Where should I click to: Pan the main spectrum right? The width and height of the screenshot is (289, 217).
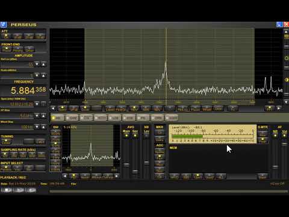(279, 108)
